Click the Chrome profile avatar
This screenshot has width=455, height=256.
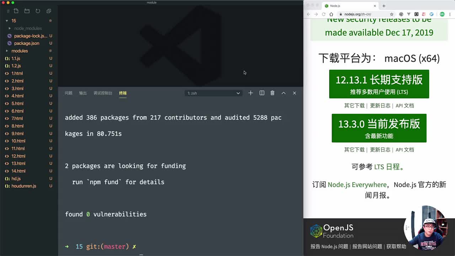442,14
